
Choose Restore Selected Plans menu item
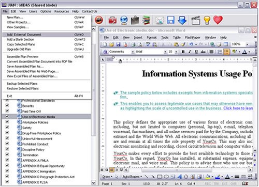(46, 88)
